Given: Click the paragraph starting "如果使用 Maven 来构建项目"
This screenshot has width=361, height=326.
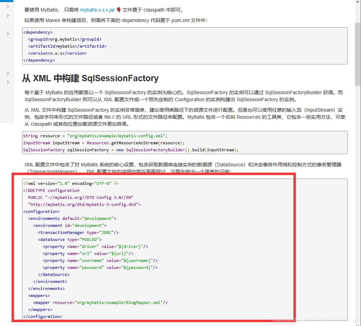Looking at the screenshot, I should coord(116,20).
